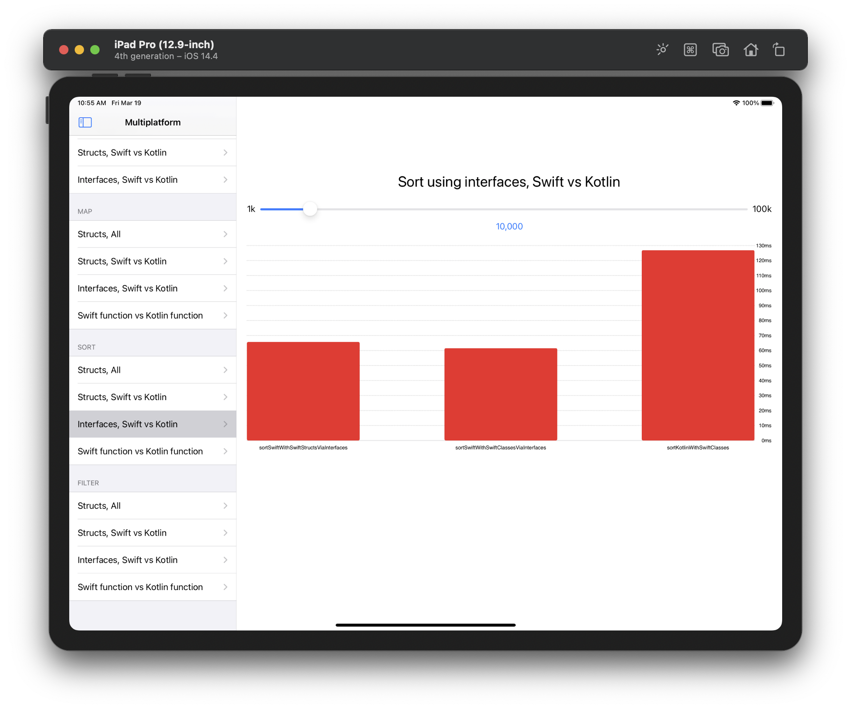Select highlighted Interfaces, Swift vs Kotlin in Sort

click(152, 424)
